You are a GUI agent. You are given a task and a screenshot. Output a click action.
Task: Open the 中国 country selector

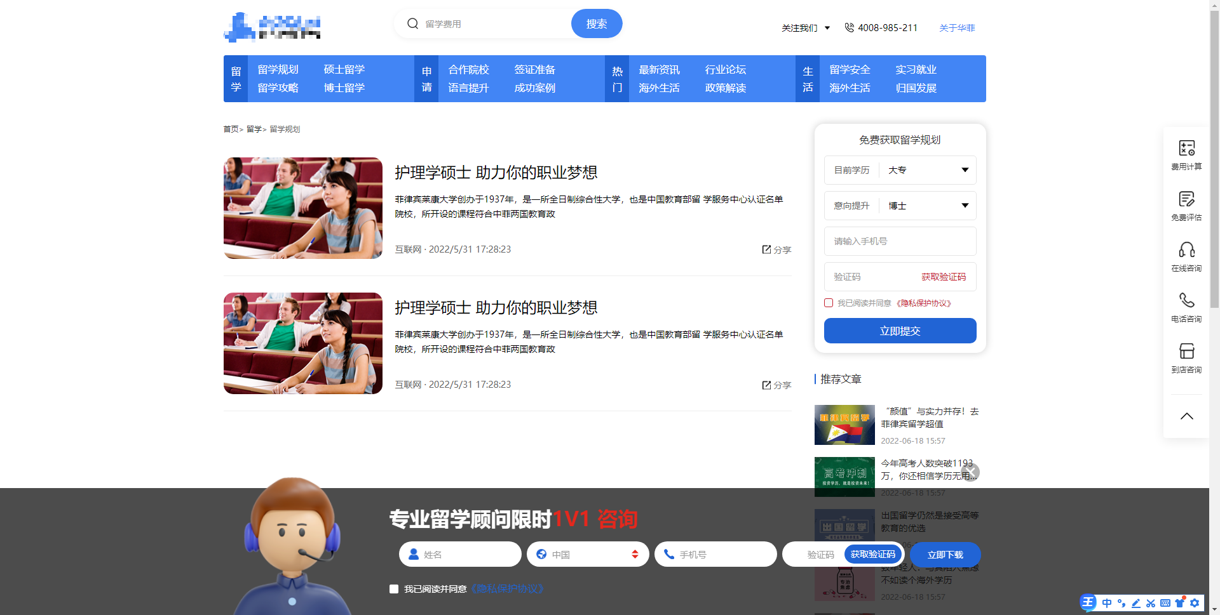tap(588, 554)
